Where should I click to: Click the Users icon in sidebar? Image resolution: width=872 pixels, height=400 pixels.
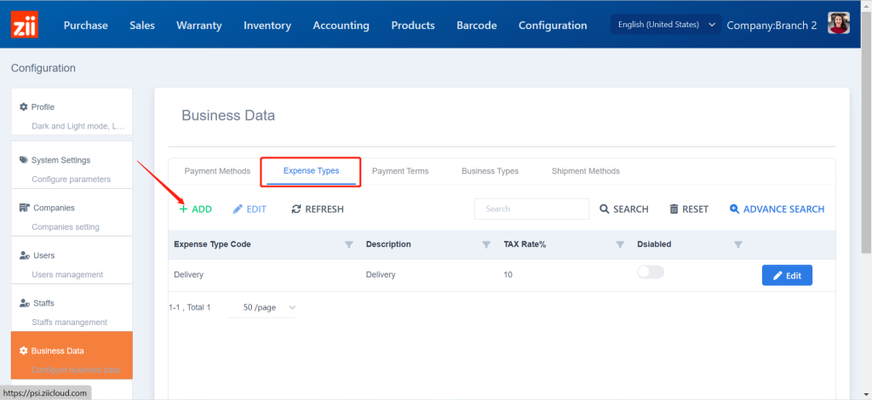[x=24, y=255]
